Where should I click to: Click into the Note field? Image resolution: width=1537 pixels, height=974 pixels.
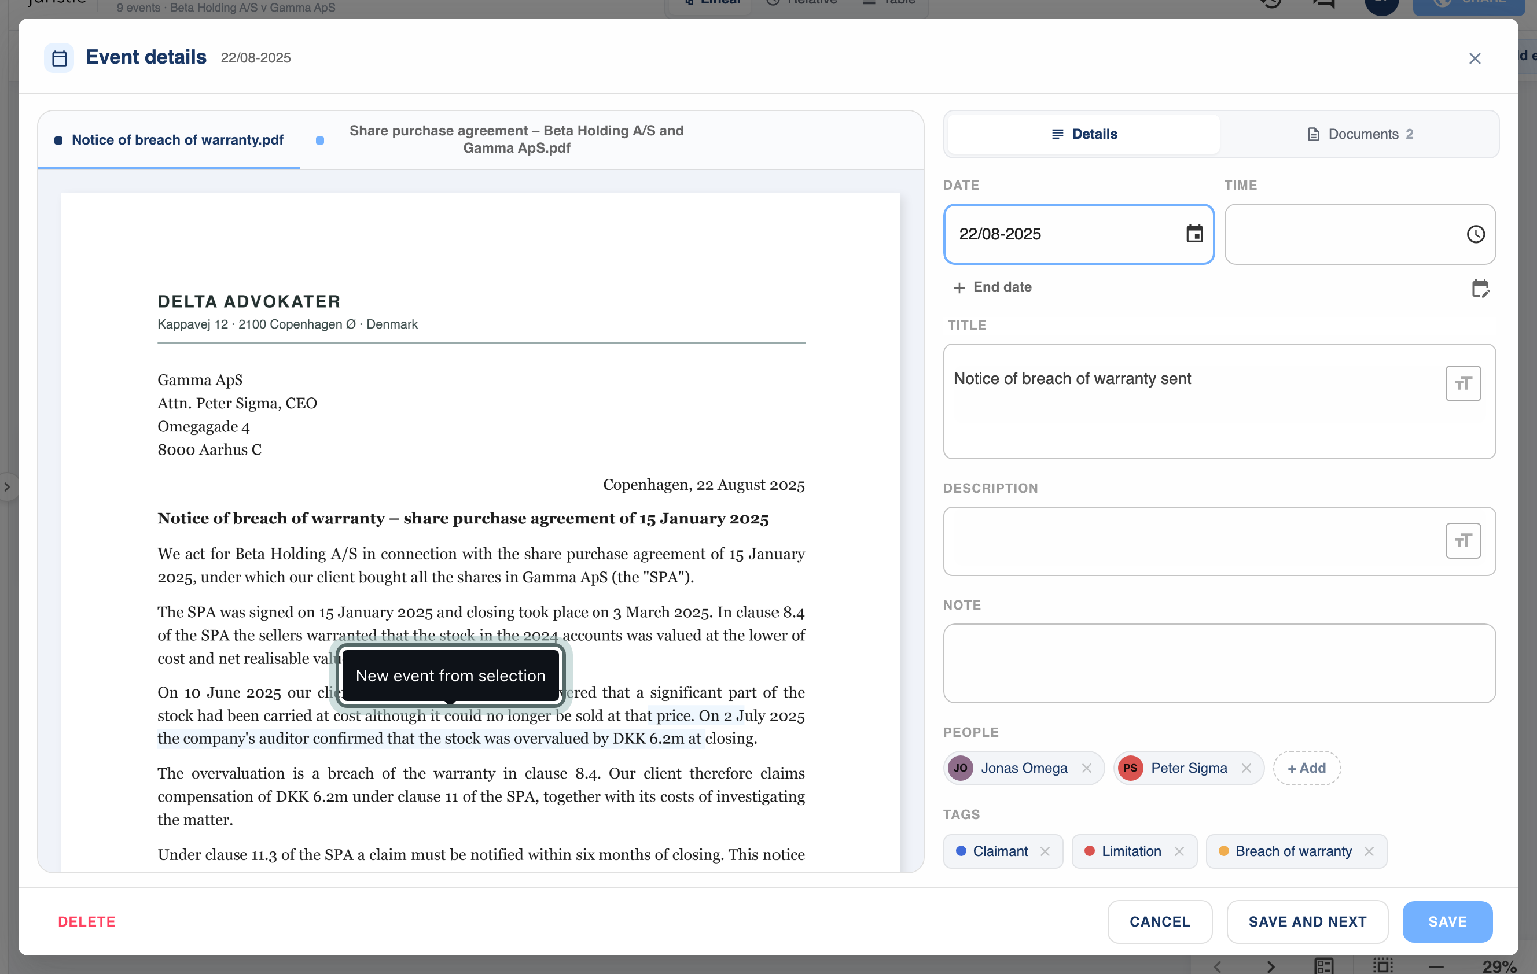(x=1219, y=663)
